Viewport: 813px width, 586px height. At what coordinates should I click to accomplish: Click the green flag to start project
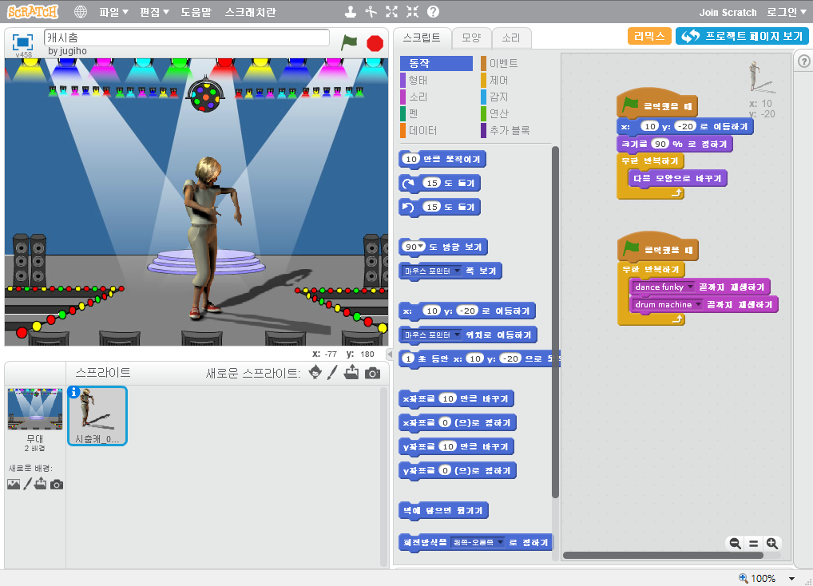tap(349, 42)
